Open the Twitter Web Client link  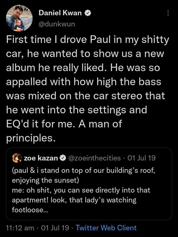click(106, 228)
